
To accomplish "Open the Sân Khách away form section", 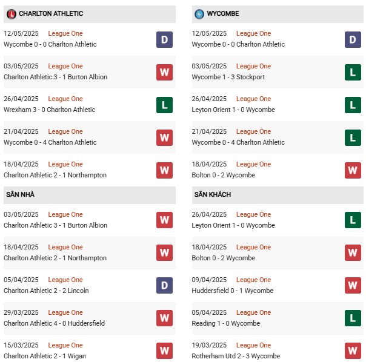I will tap(278, 195).
